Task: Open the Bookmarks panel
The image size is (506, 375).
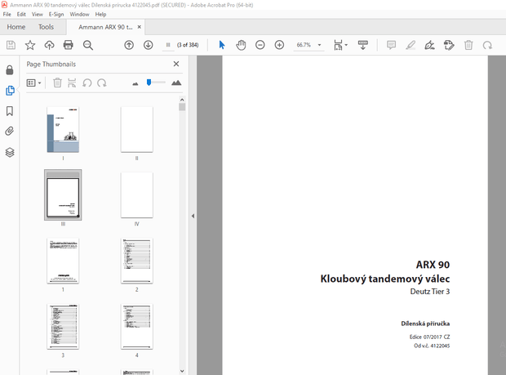Action: [10, 111]
